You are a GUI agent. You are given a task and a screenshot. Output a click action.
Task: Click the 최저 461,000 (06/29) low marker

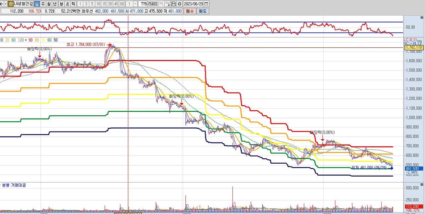tap(369, 168)
